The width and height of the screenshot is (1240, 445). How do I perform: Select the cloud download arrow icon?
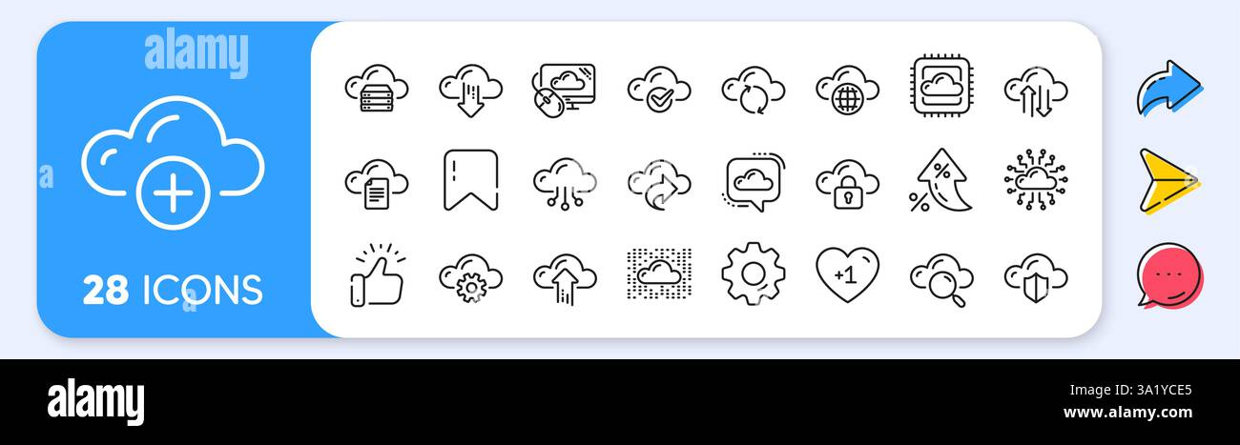coord(471,90)
